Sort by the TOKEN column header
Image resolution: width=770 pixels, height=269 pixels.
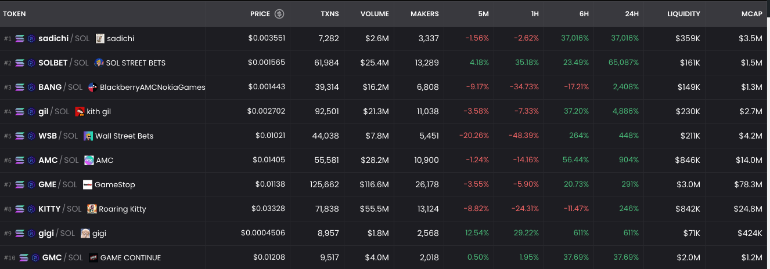[15, 14]
